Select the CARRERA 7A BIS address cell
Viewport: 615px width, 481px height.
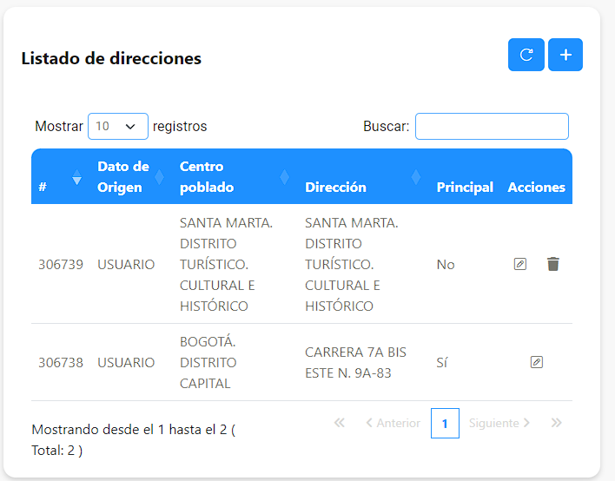click(x=355, y=363)
